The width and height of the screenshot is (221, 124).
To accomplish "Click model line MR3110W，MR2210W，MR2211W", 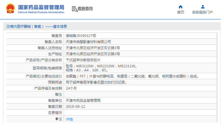I will tap(101, 66).
